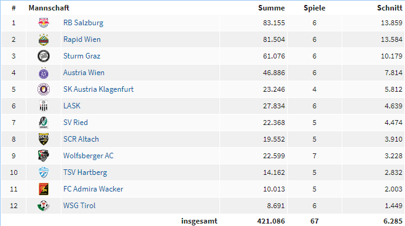
Task: Open the RB Salzburg team link
Action: tap(83, 23)
